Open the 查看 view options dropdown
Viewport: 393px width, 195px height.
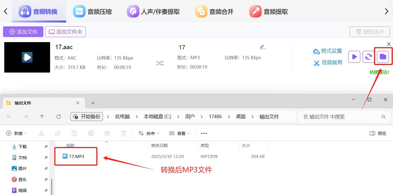(x=179, y=133)
